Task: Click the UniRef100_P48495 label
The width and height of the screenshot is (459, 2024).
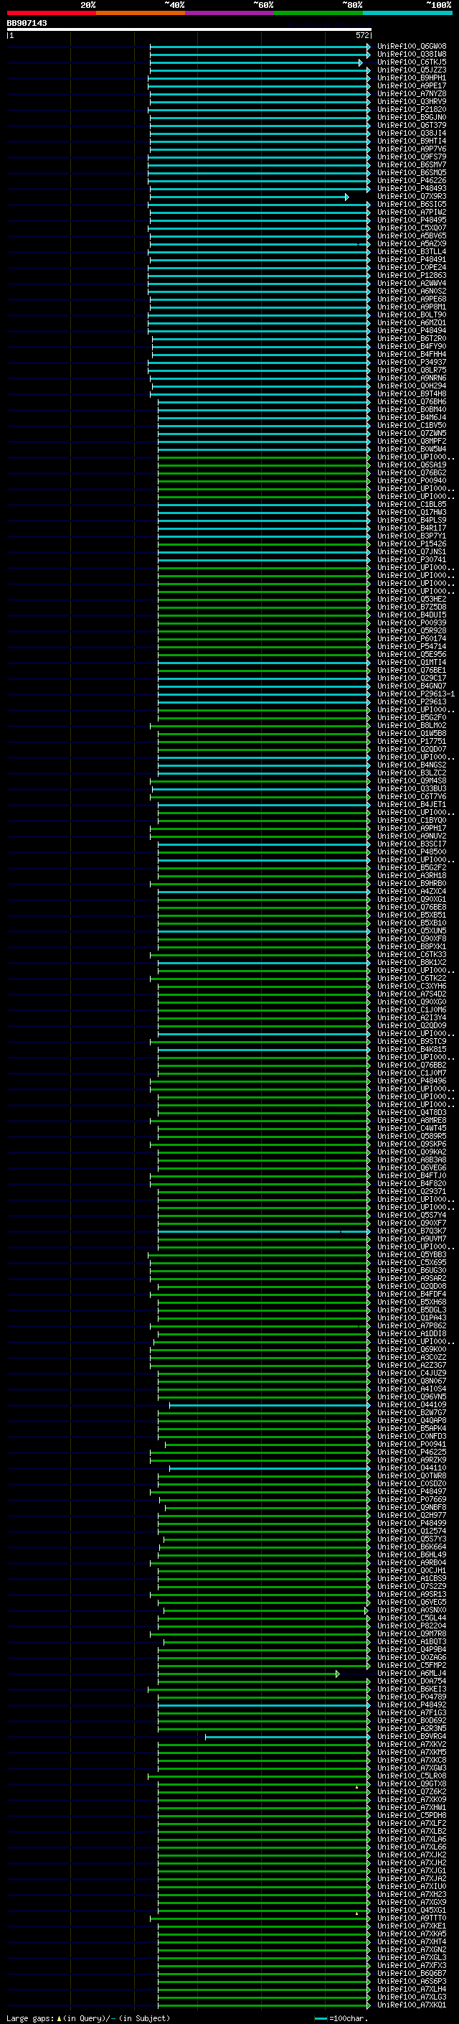Action: 411,220
